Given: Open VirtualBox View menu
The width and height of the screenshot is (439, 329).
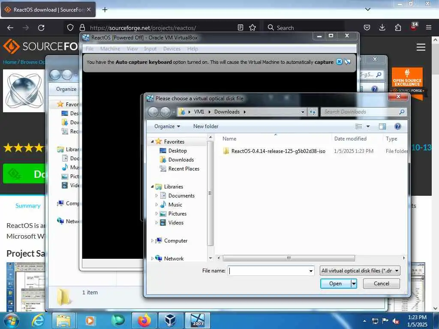Looking at the screenshot, I should [x=132, y=49].
